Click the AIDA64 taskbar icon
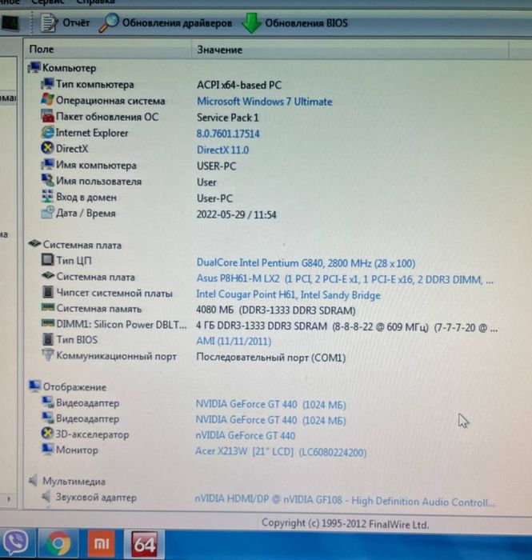This screenshot has width=532, height=560. [144, 544]
